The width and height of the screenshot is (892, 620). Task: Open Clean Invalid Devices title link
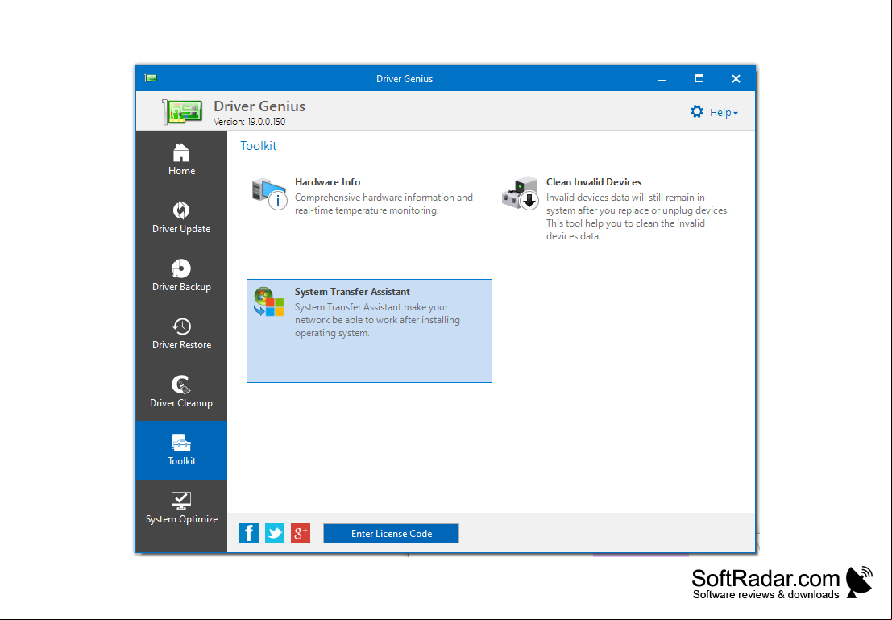pos(594,182)
